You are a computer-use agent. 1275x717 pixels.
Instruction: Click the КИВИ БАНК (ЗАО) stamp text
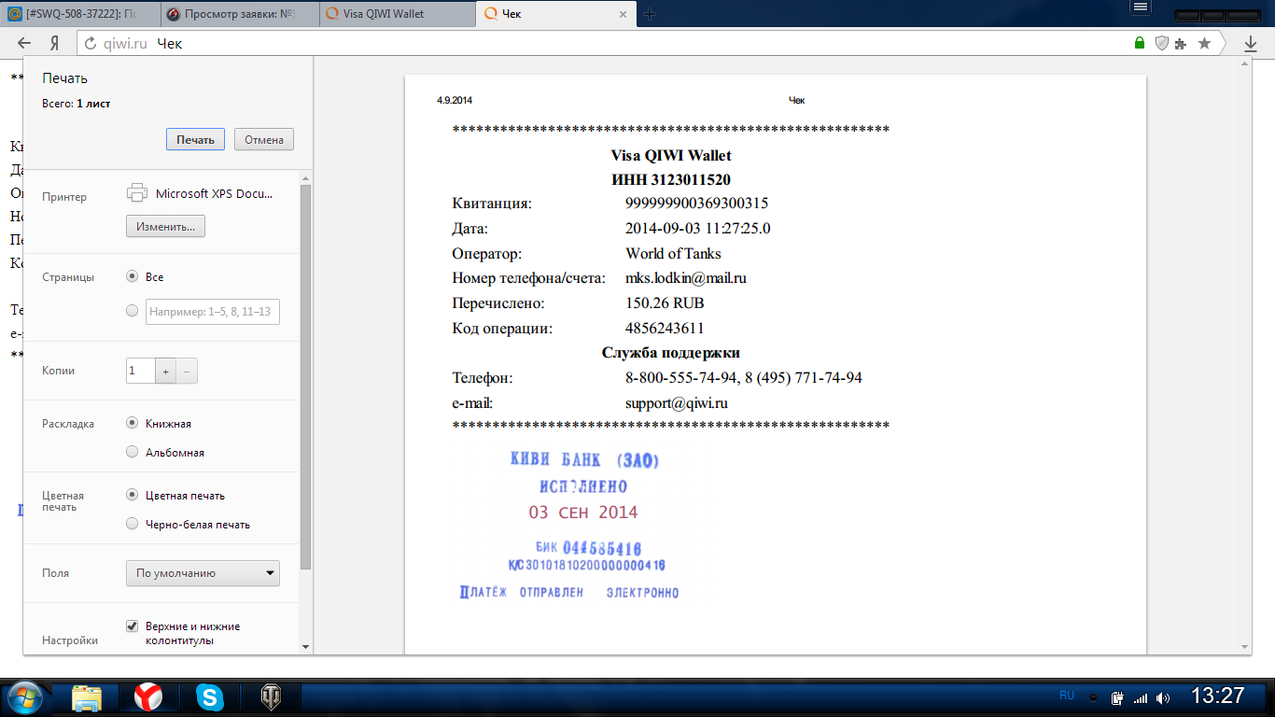pos(585,459)
